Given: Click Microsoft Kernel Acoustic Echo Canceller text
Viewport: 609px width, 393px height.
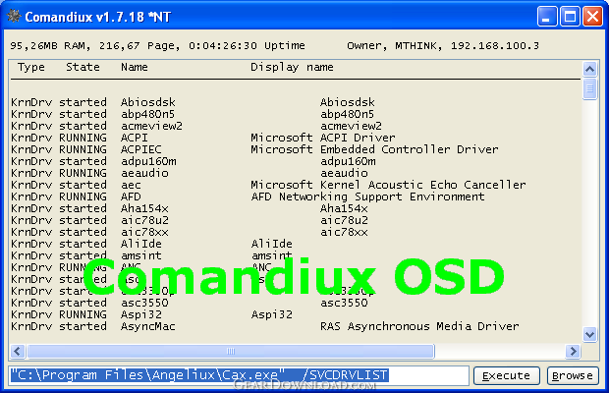Looking at the screenshot, I should [388, 185].
